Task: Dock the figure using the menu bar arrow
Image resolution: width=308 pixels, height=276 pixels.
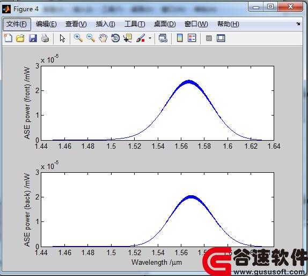Action: (298, 24)
